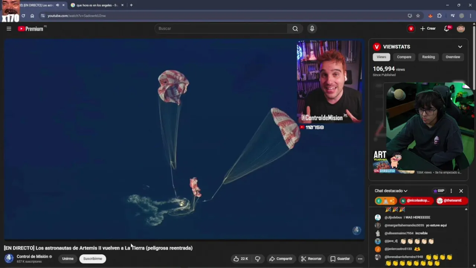This screenshot has height=268, width=476.
Task: Expand the Chat destacado dropdown
Action: [391, 191]
